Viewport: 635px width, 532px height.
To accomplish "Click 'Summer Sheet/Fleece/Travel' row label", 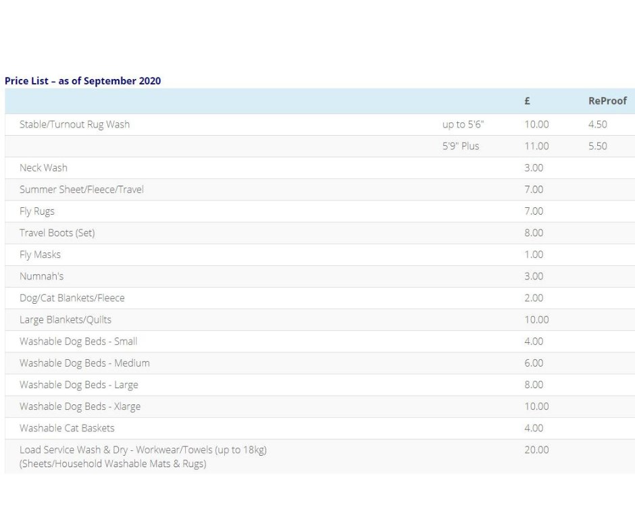I will click(81, 190).
